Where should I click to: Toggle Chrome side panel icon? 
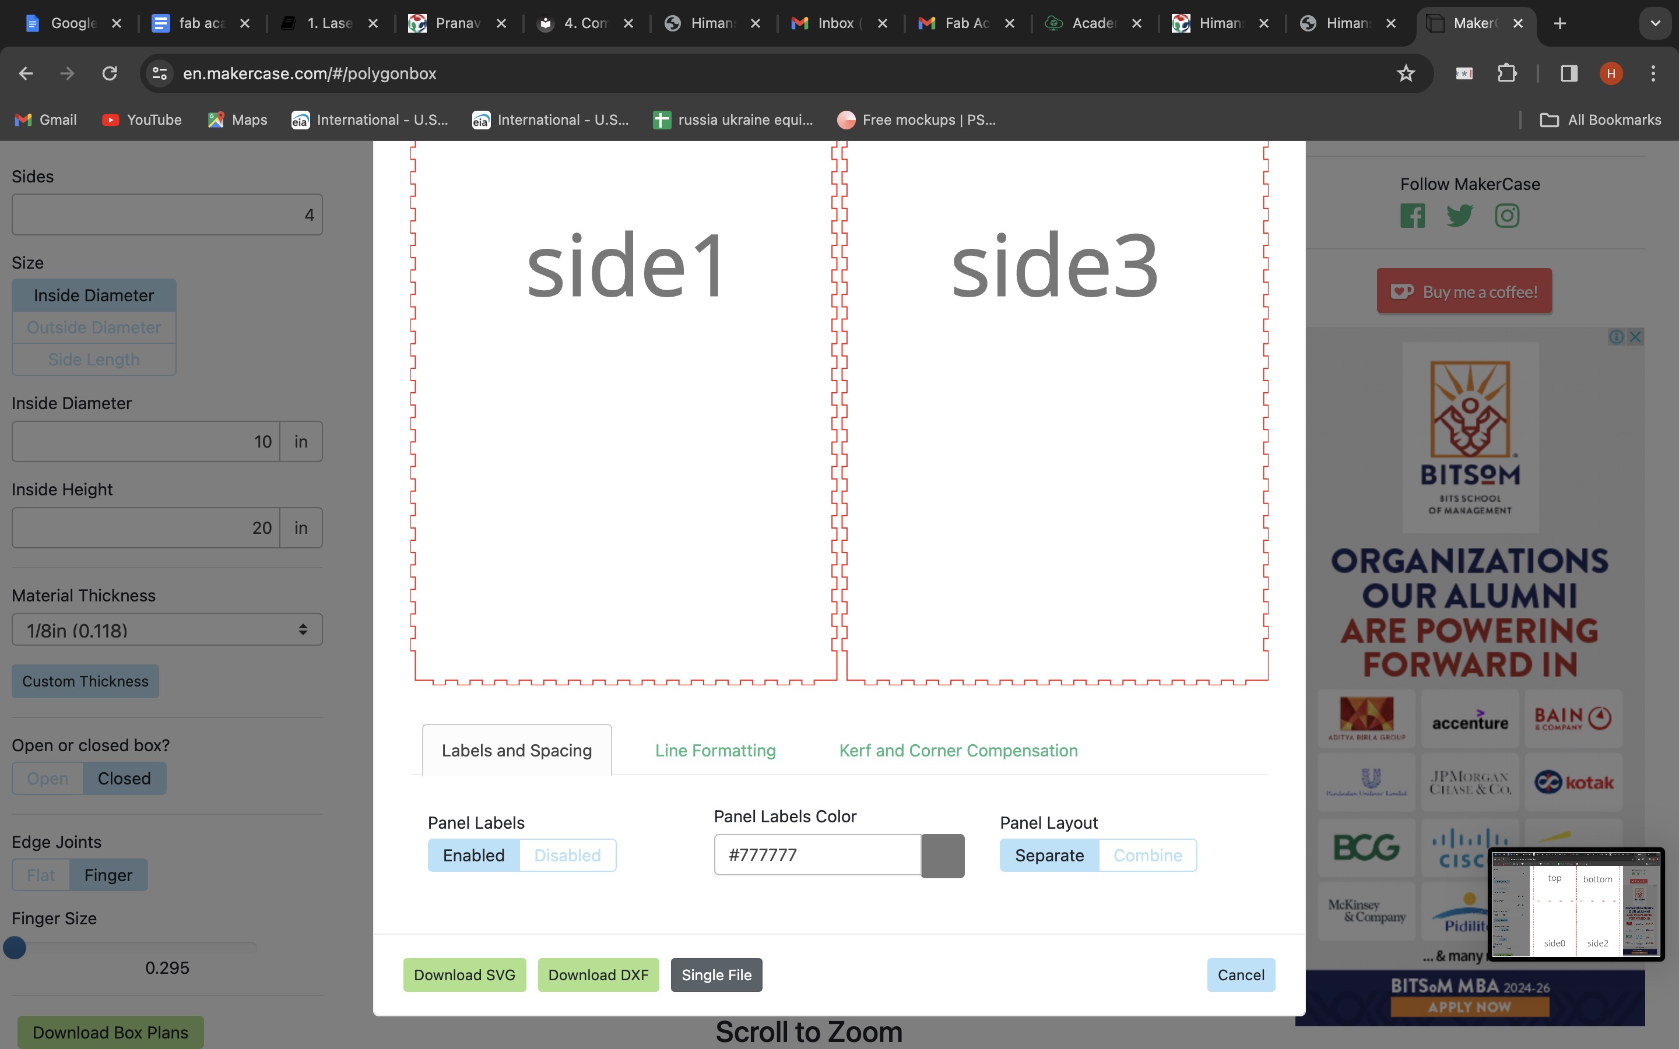click(1569, 73)
